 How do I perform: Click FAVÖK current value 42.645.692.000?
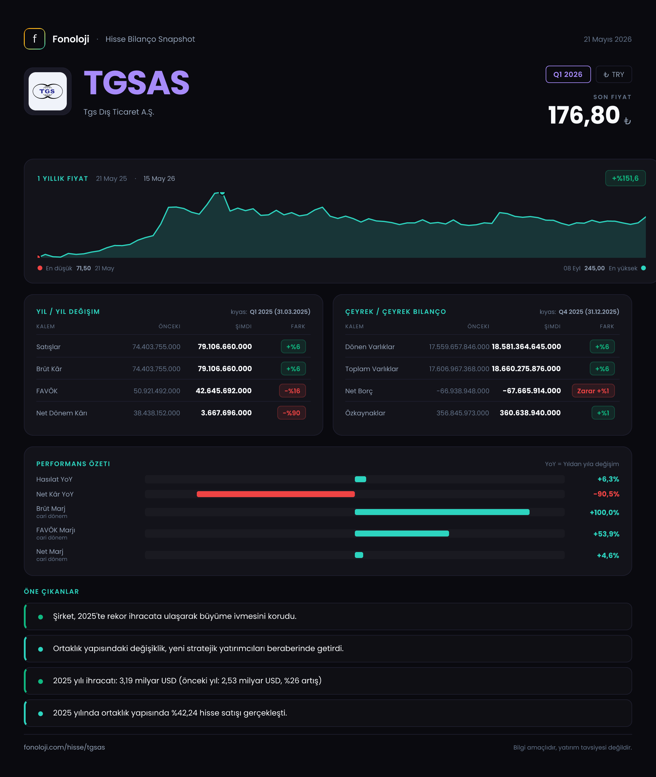pyautogui.click(x=224, y=391)
